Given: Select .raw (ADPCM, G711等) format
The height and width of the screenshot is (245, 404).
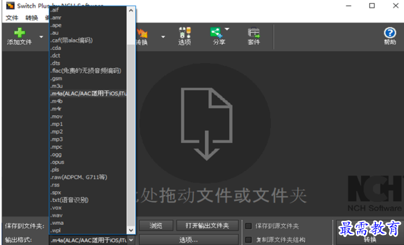Looking at the screenshot, I should pyautogui.click(x=88, y=177).
